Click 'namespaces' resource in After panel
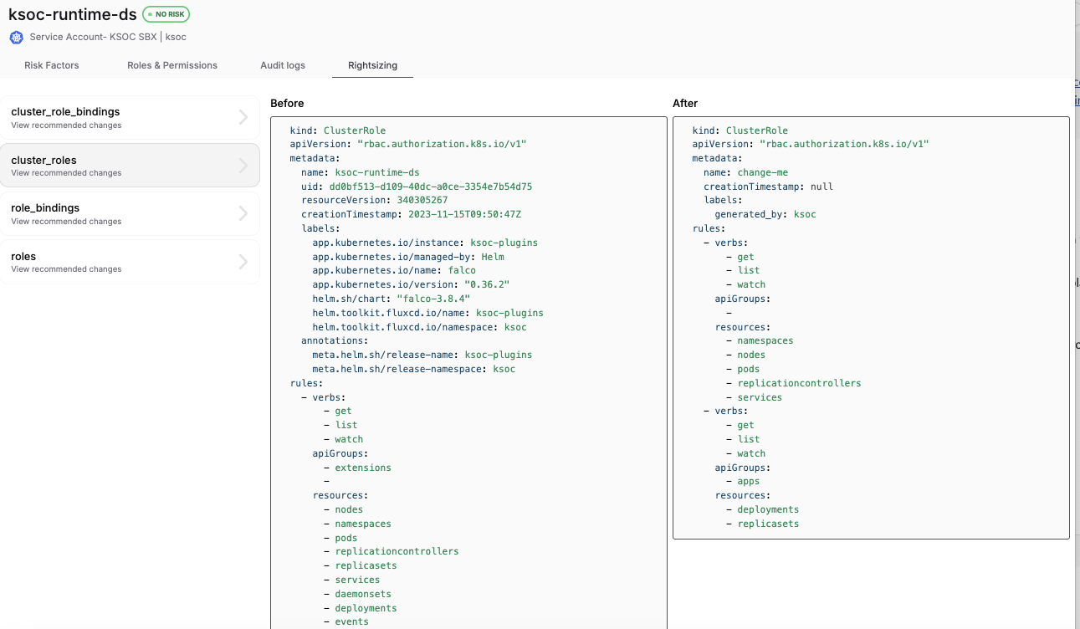1080x629 pixels. (x=765, y=340)
